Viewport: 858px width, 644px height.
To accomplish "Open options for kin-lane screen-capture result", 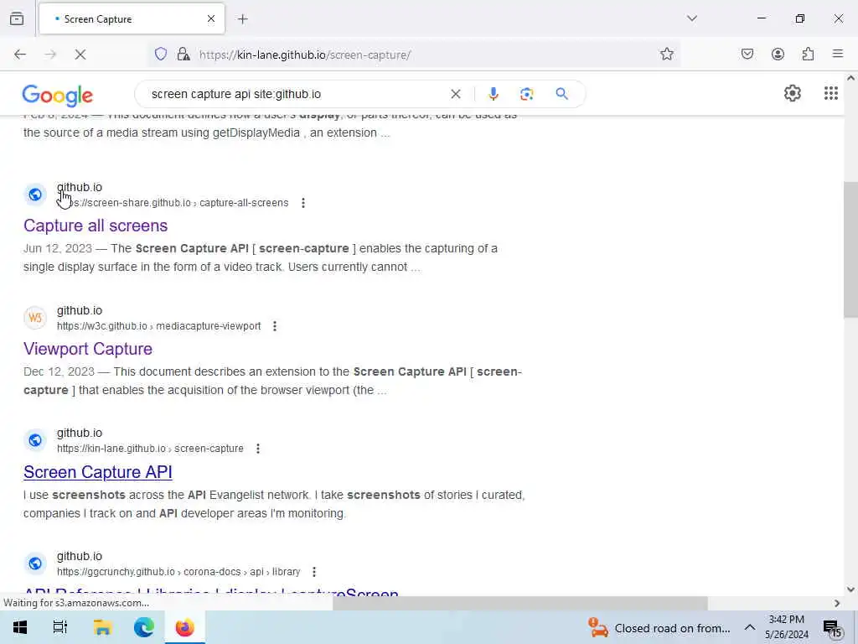I will [x=258, y=449].
